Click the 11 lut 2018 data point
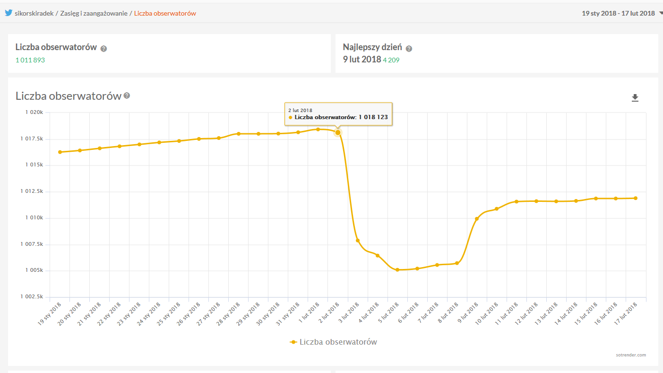 [x=517, y=201]
